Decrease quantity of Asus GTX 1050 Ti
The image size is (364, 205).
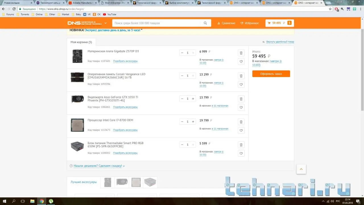point(182,99)
